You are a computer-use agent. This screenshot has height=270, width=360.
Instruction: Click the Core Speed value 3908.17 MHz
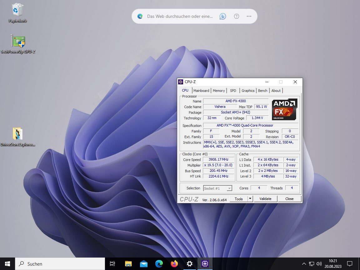click(218, 160)
